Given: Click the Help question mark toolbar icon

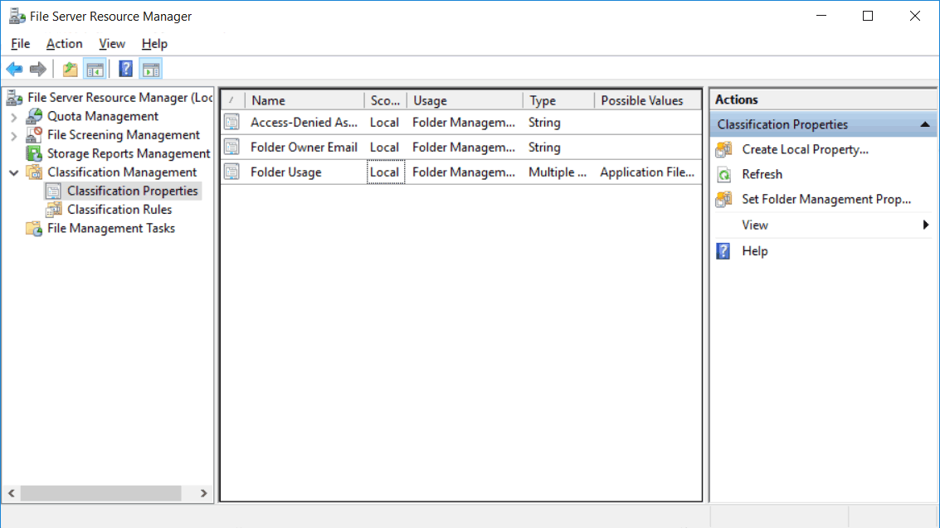Looking at the screenshot, I should (125, 70).
